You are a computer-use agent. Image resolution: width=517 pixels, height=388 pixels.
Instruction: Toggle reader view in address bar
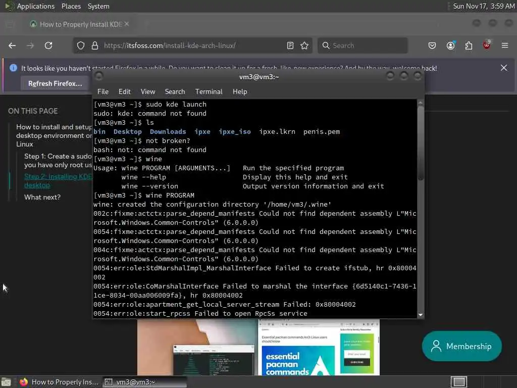click(x=290, y=45)
